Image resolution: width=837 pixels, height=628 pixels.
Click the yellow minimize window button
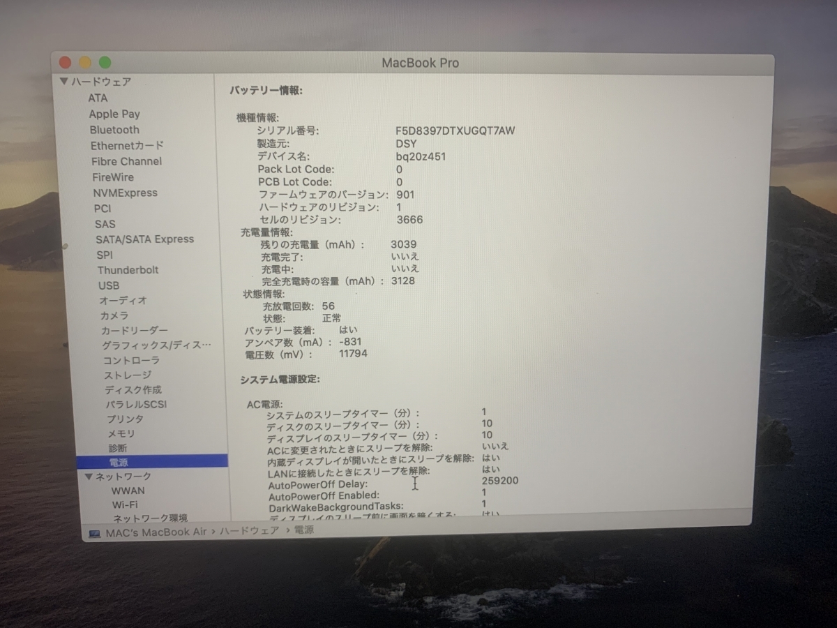coord(85,63)
